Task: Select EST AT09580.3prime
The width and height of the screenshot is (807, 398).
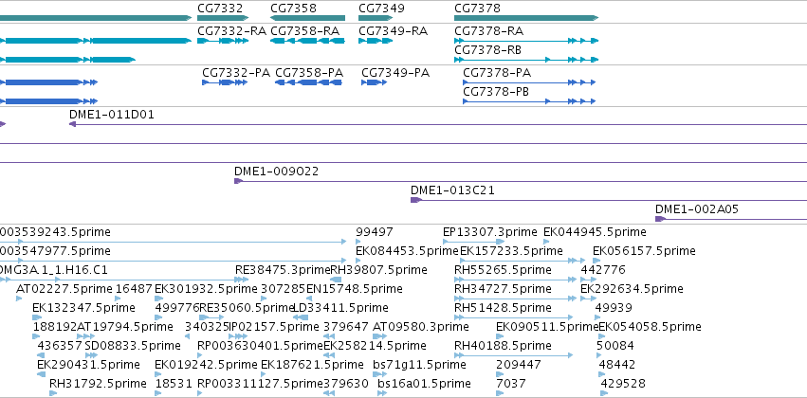Action: click(x=420, y=328)
